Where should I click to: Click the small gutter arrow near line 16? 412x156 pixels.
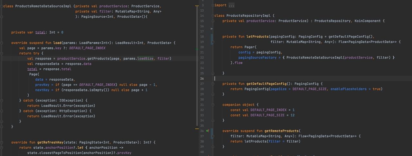pos(212,29)
